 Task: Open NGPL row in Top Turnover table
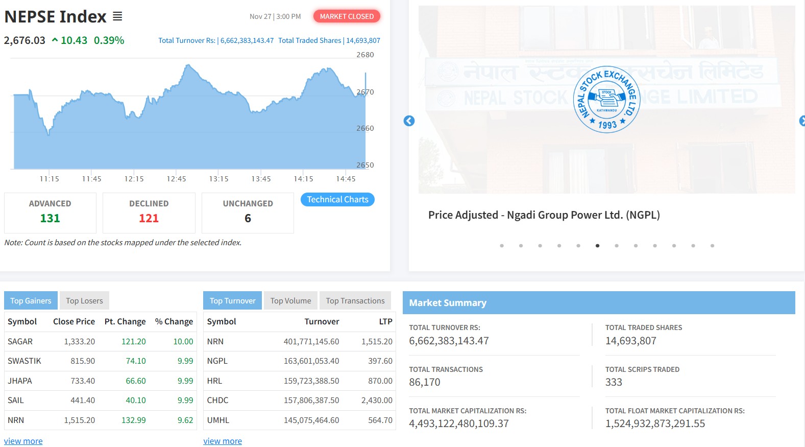point(217,361)
